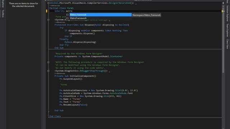Collapse the 'NOTE: The following procedure' comment block
The image size is (230, 129).
[x=48, y=62]
